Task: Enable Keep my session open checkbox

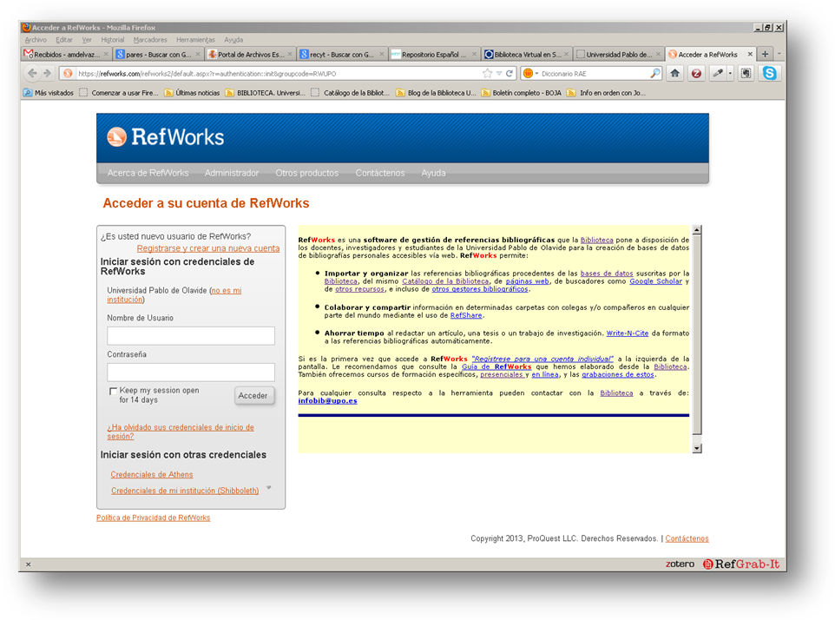Action: (113, 392)
